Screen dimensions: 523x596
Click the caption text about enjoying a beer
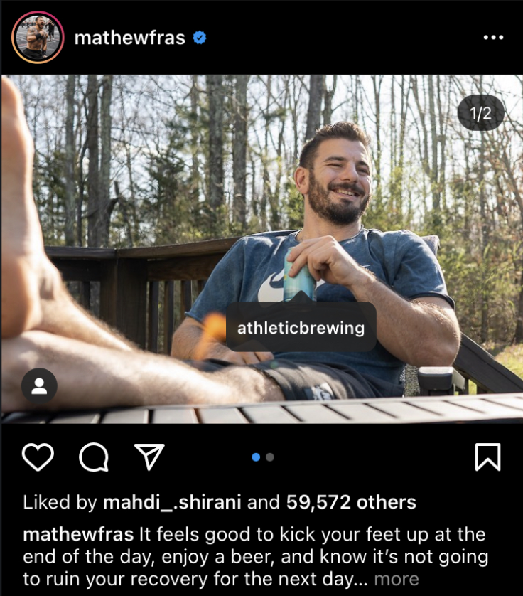(255, 557)
